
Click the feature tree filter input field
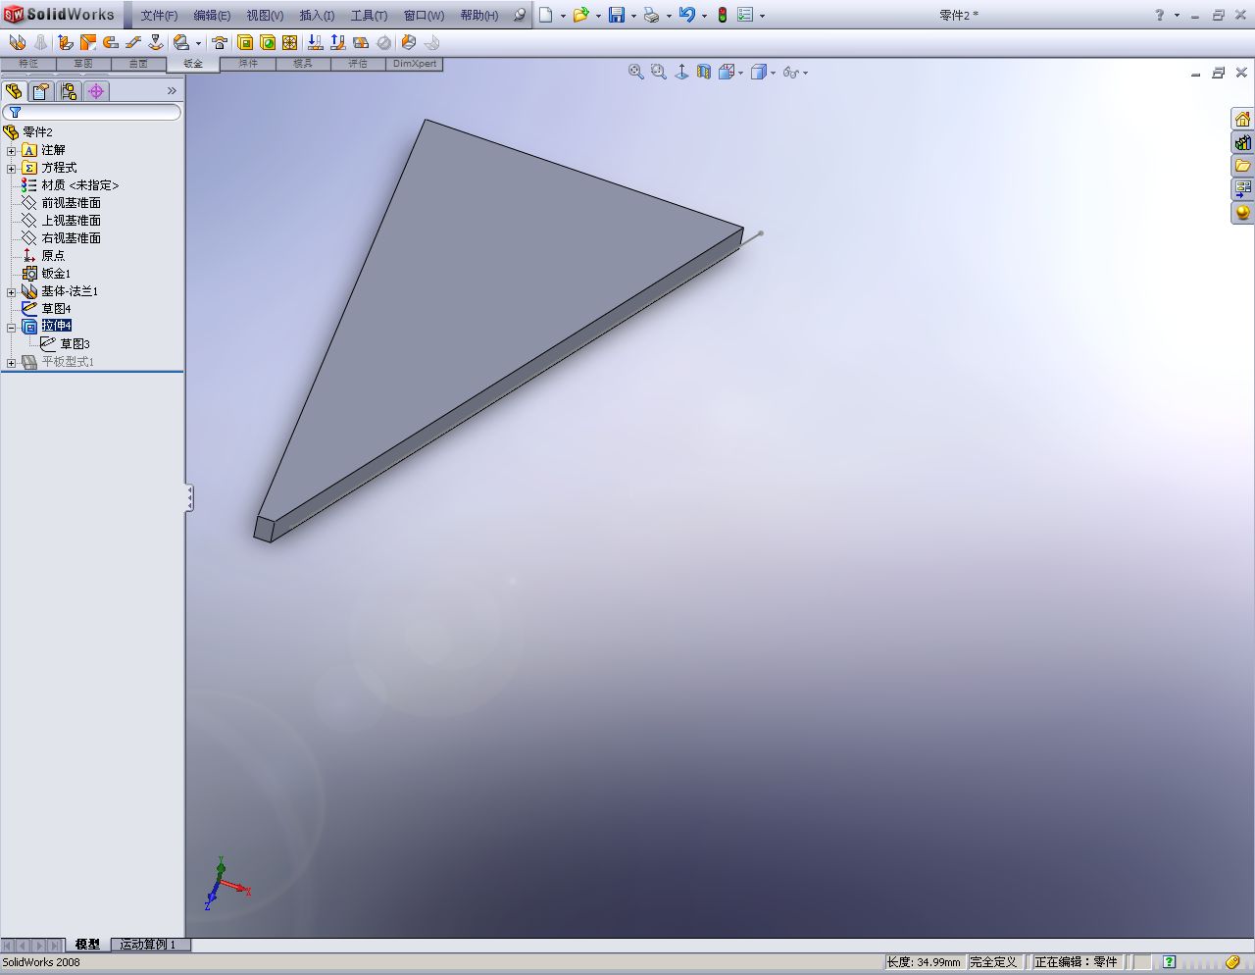pyautogui.click(x=92, y=113)
